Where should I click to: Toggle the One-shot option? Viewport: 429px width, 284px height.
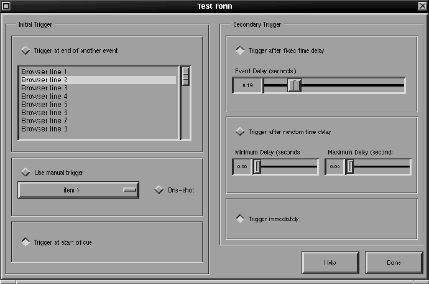pyautogui.click(x=159, y=190)
